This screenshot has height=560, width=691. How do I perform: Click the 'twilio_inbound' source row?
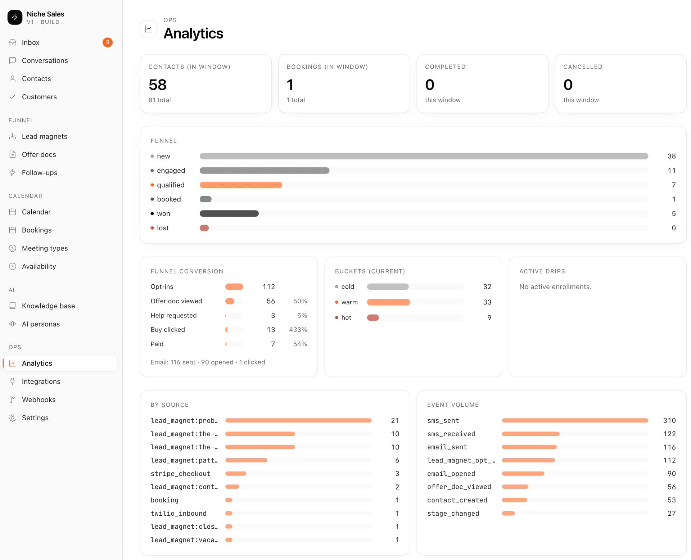[275, 514]
